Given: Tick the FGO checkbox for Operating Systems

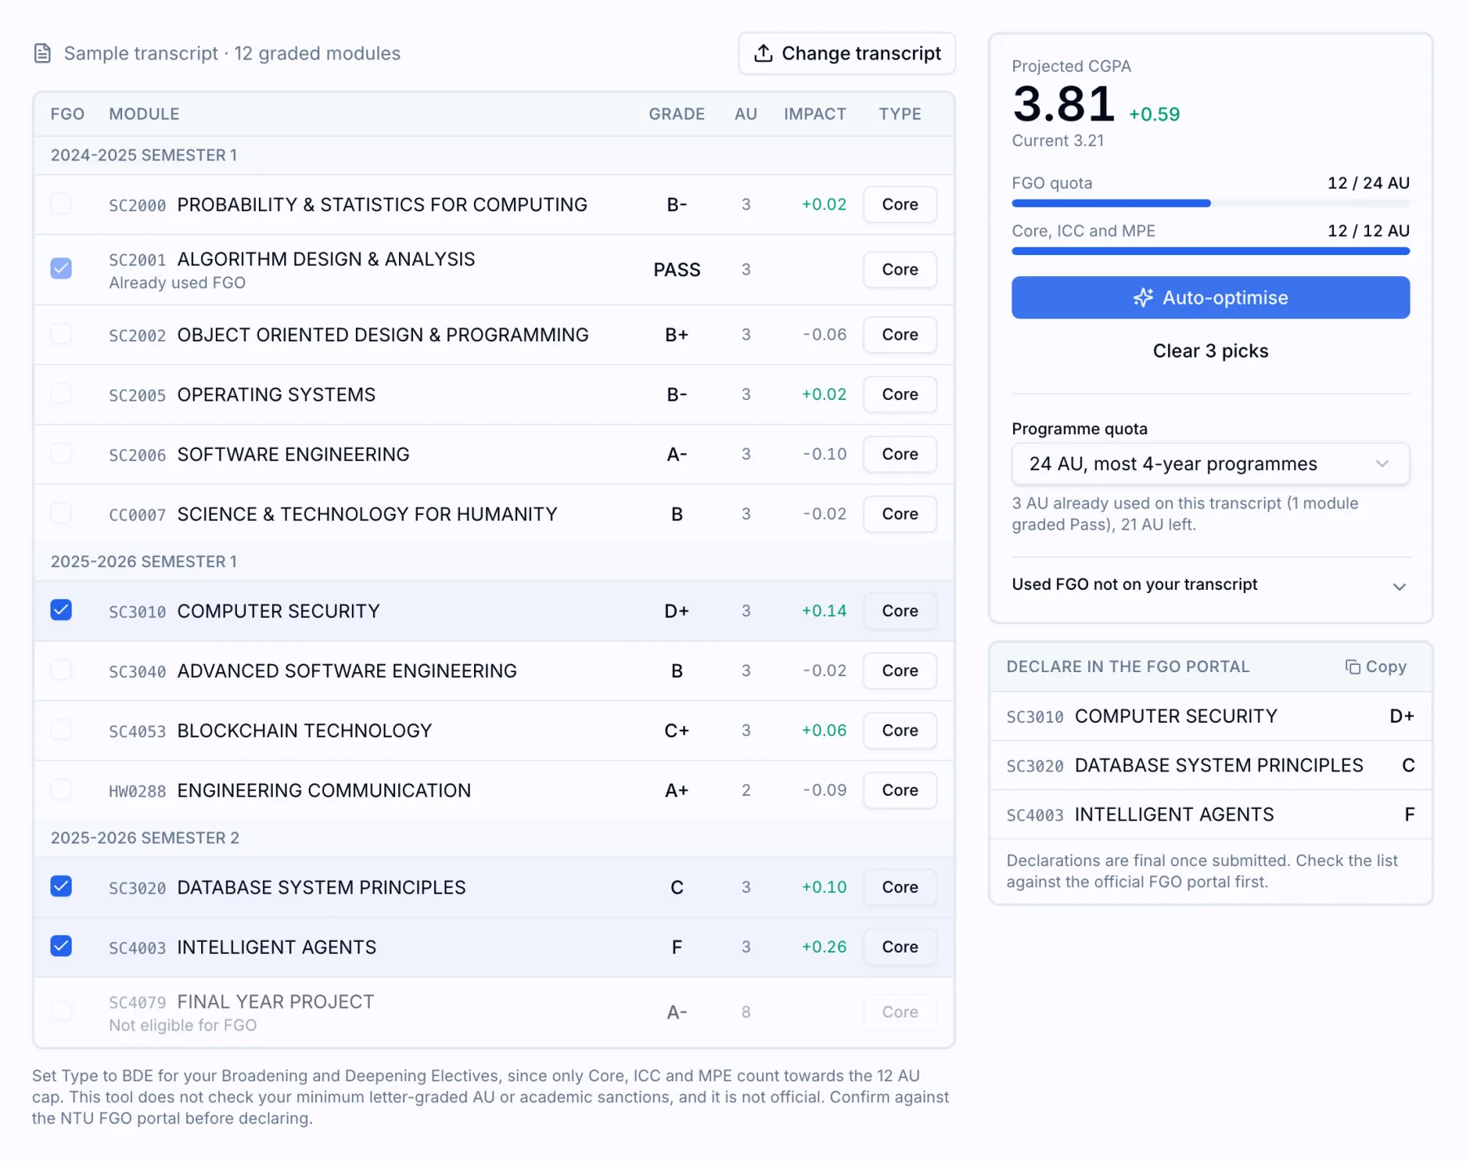Looking at the screenshot, I should (x=61, y=394).
